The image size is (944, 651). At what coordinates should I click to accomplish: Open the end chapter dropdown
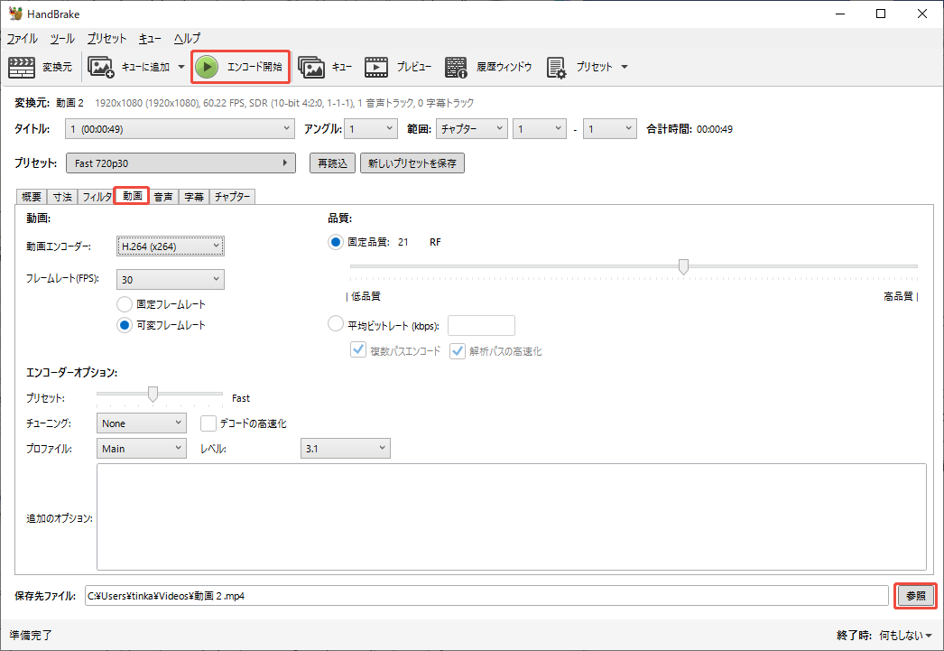tap(610, 129)
